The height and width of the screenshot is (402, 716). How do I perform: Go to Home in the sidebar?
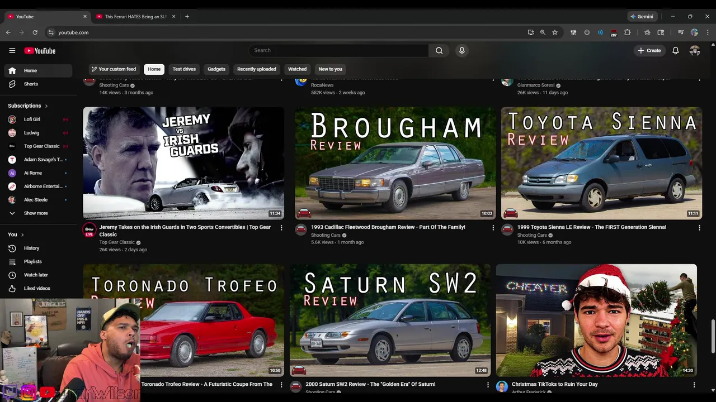tap(38, 70)
